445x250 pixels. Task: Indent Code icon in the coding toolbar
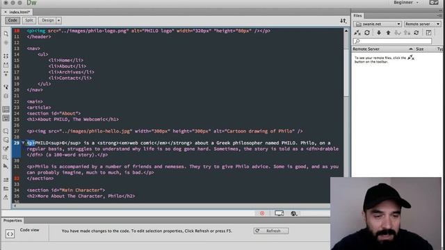[6, 179]
